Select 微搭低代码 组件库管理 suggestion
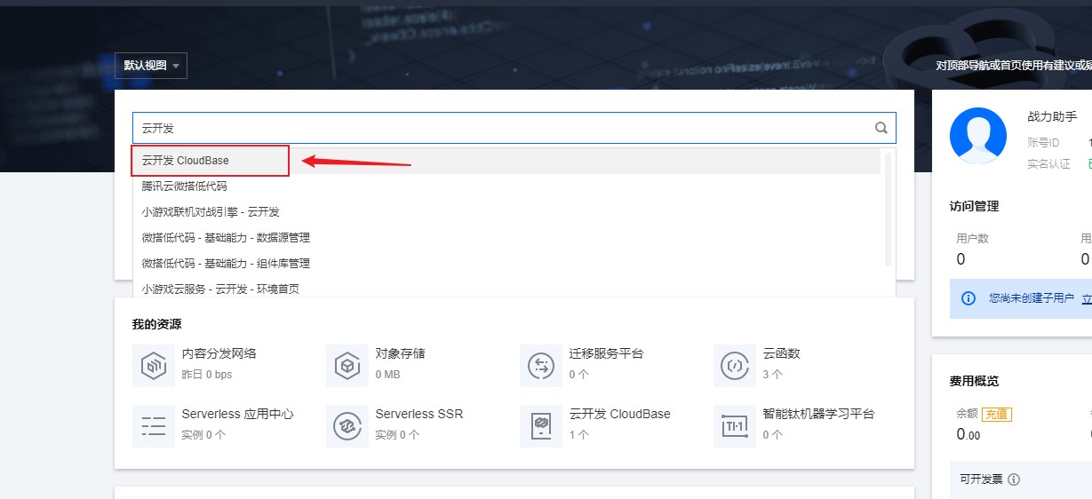This screenshot has width=1092, height=499. point(506,264)
